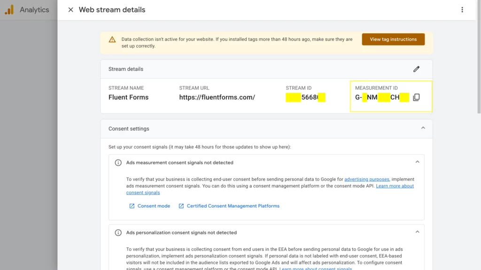The image size is (481, 270).
Task: Click the Analytics title text
Action: click(x=34, y=10)
